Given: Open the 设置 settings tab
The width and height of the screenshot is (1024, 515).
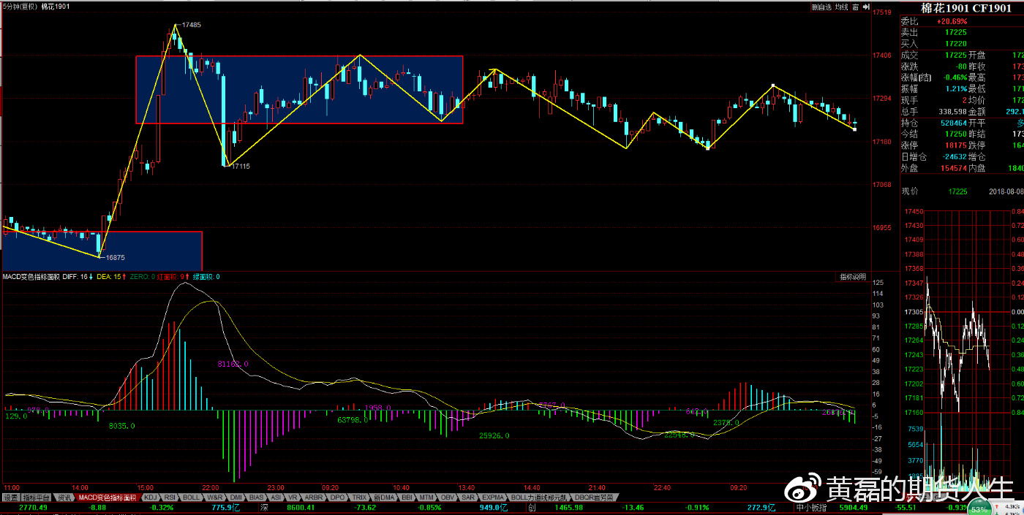Looking at the screenshot, I should pyautogui.click(x=10, y=497).
